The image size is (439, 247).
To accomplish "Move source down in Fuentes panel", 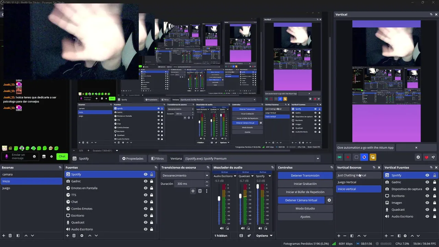I will click(x=96, y=236).
